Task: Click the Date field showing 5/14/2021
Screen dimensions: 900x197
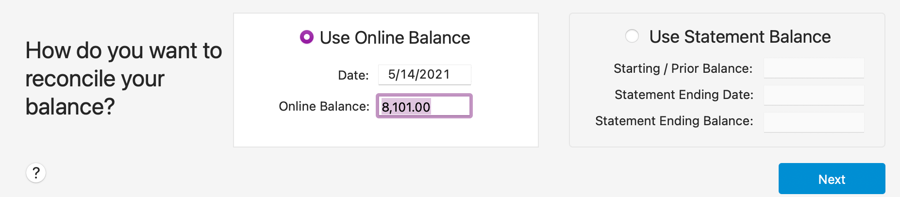Action: tap(424, 75)
